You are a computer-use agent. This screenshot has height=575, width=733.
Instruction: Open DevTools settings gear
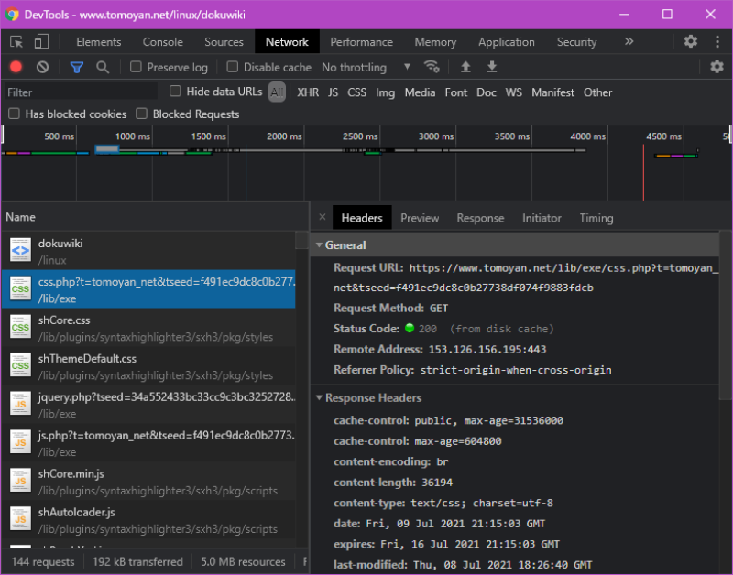(691, 41)
